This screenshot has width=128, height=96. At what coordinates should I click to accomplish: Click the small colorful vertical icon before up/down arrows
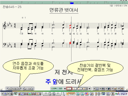point(96,94)
